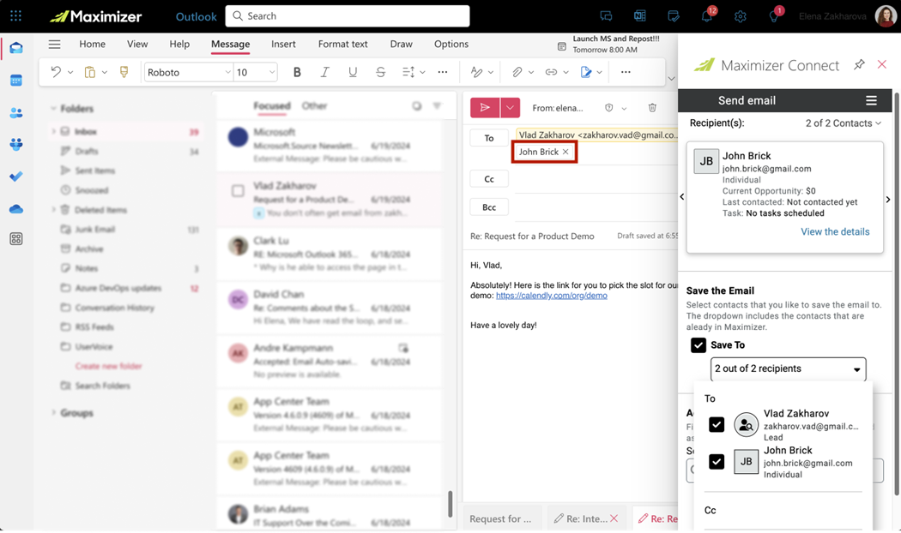Open the Home ribbon tab

pos(92,45)
